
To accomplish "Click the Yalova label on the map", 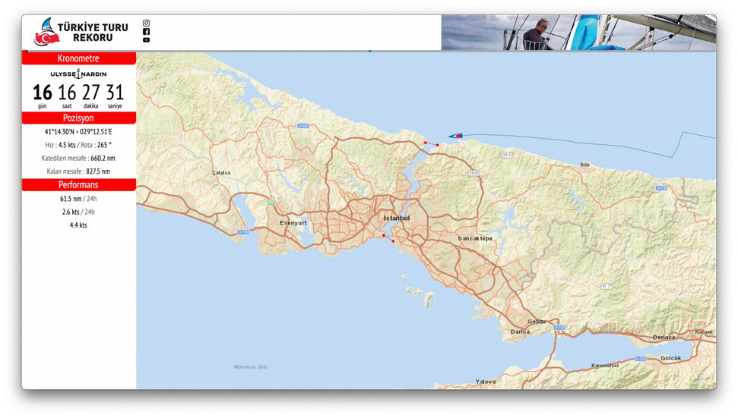I will tap(485, 382).
